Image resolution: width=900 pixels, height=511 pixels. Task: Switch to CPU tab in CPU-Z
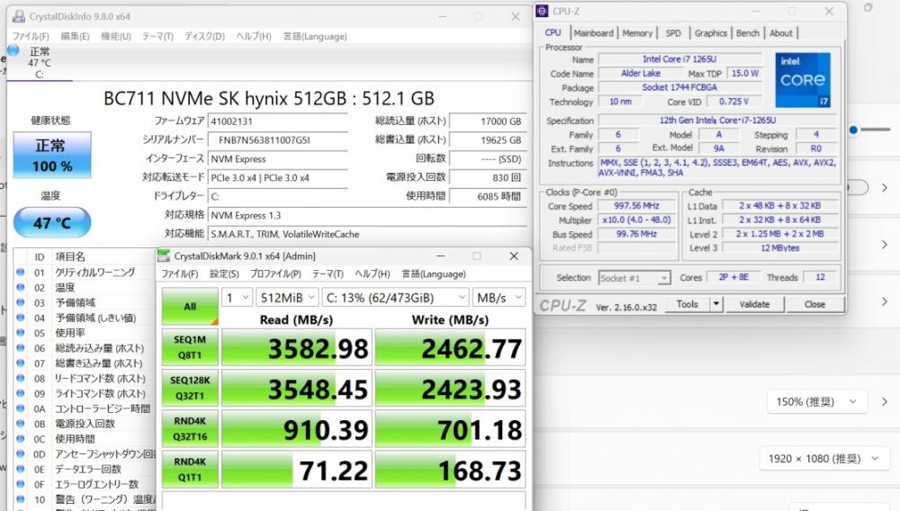[553, 32]
